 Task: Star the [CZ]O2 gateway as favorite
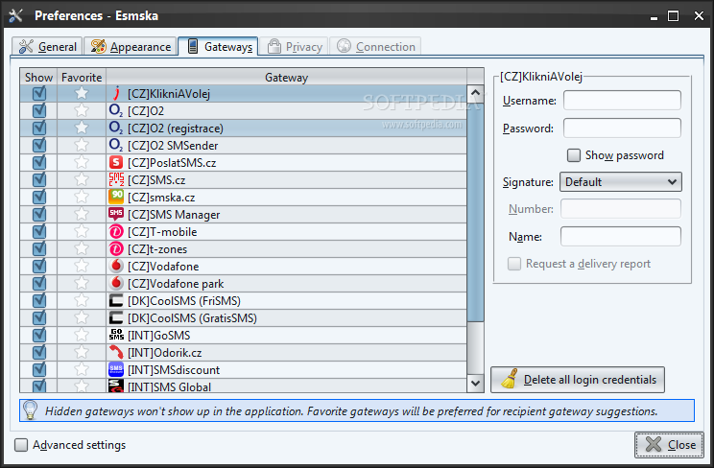[82, 110]
